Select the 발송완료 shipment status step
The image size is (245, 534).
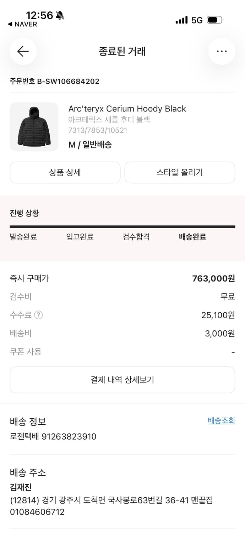click(24, 236)
